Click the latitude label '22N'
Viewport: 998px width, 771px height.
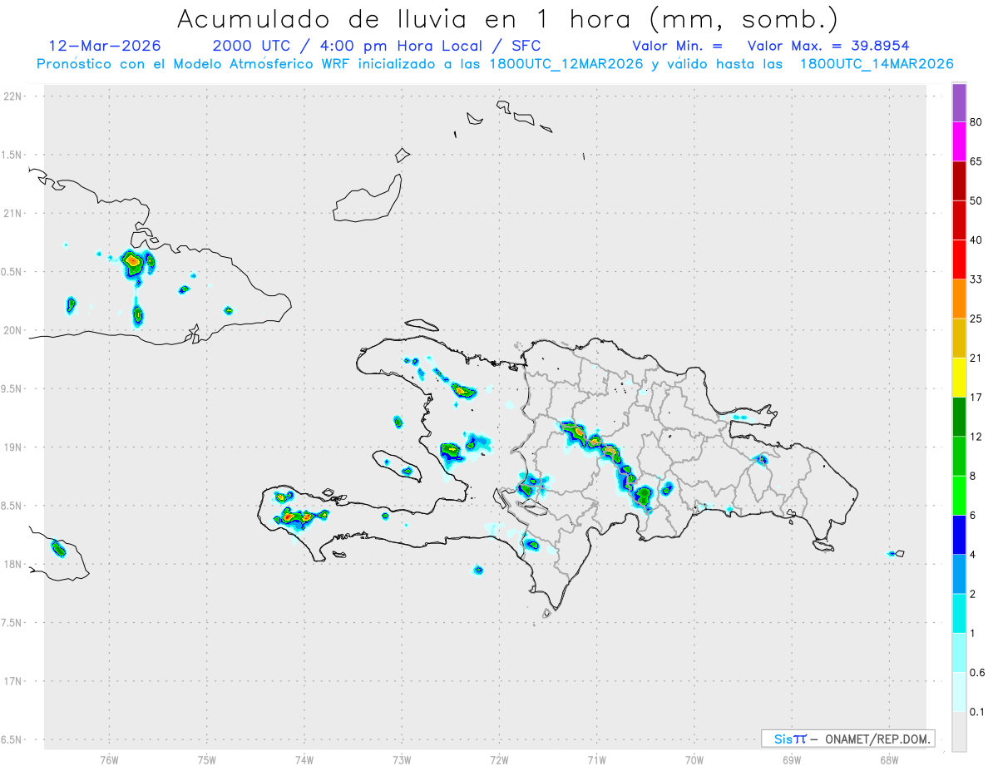pos(13,96)
